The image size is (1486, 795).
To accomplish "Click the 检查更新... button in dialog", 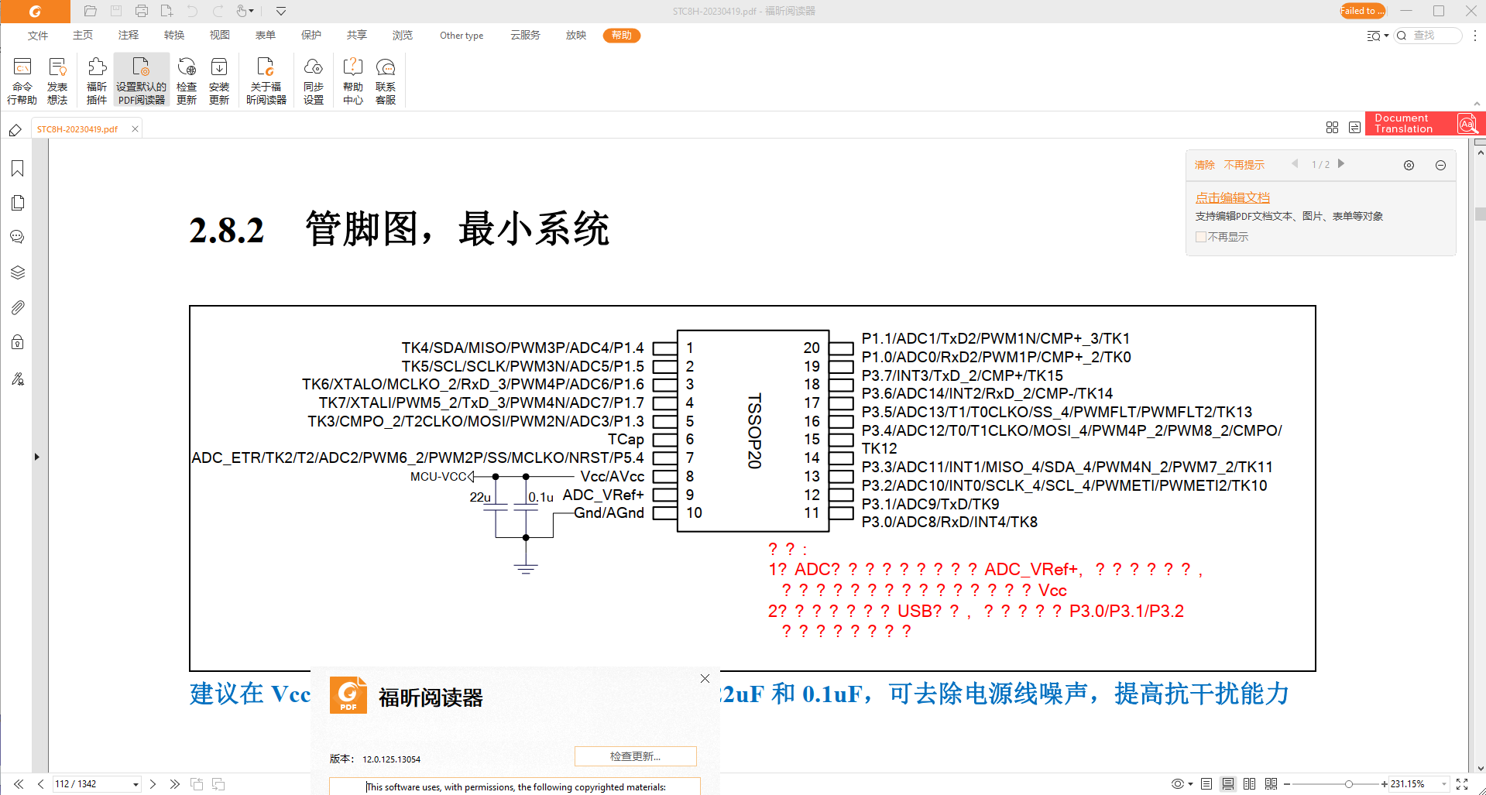I will [635, 756].
